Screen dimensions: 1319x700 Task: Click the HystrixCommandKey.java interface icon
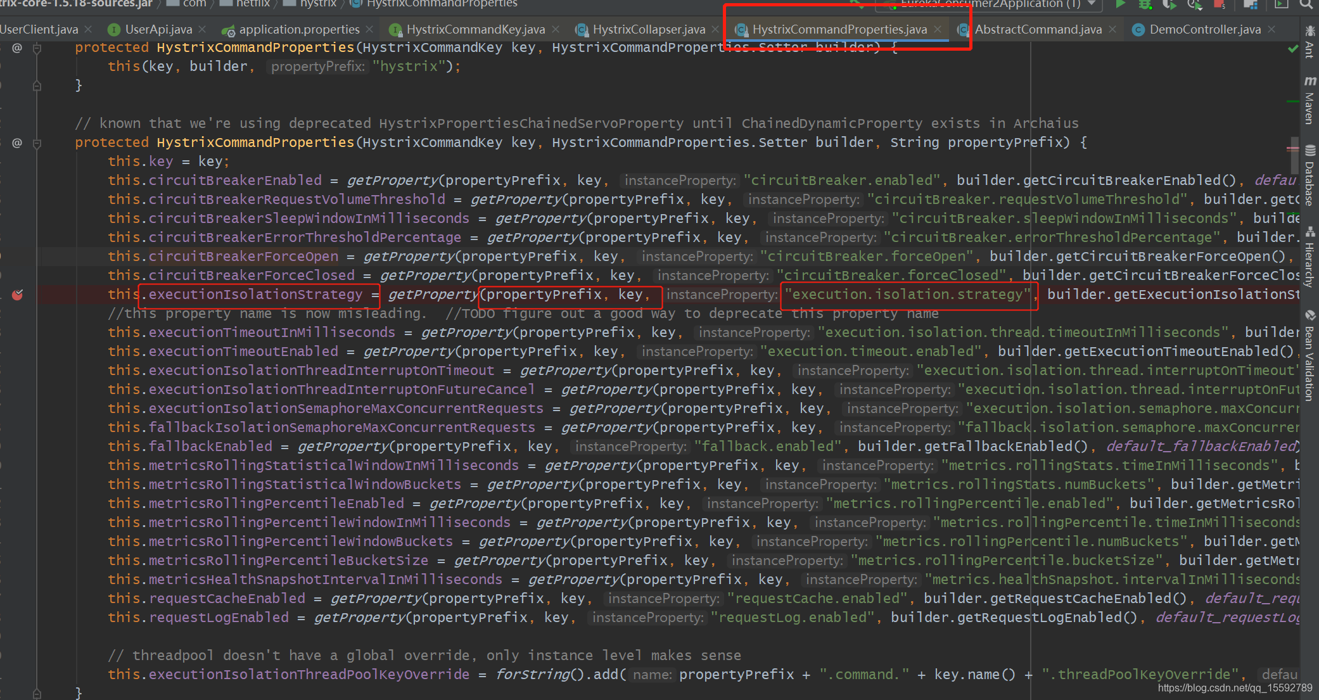395,29
